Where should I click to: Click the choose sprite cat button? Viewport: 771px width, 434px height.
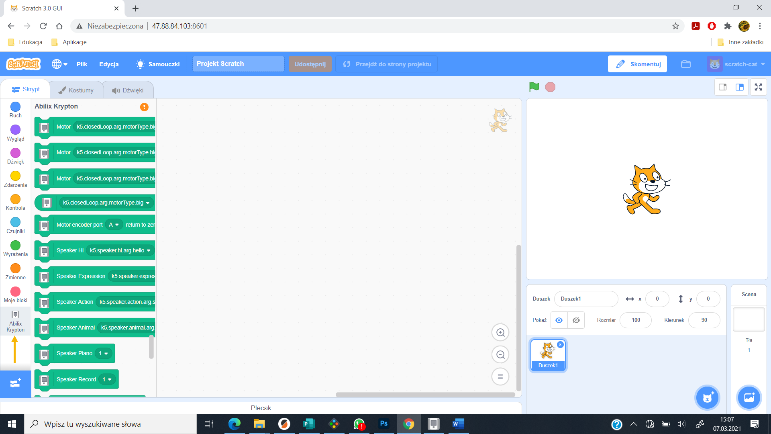point(707,397)
